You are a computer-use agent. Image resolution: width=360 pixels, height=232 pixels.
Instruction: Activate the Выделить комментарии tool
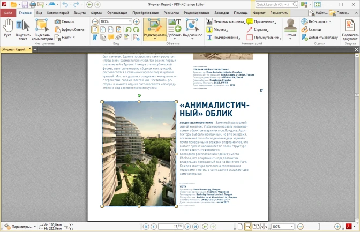click(42, 30)
